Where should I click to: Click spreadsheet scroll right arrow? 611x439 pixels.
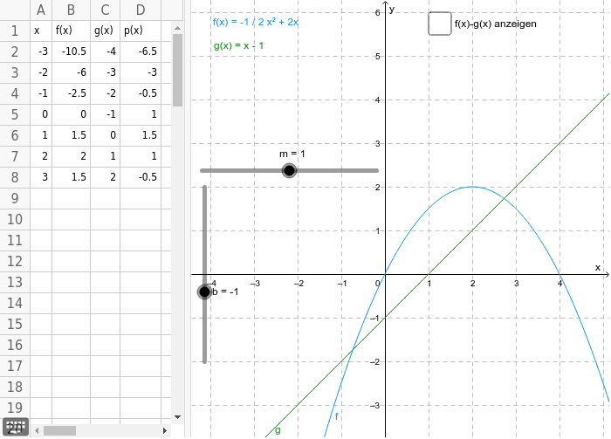tap(165, 430)
